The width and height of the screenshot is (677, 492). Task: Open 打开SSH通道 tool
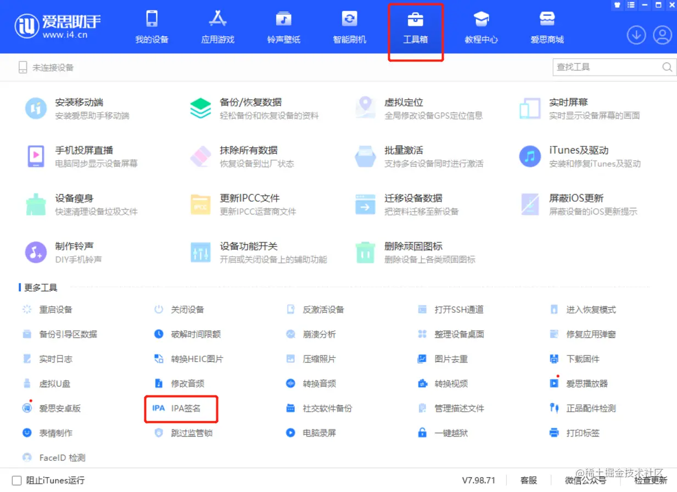pos(451,309)
